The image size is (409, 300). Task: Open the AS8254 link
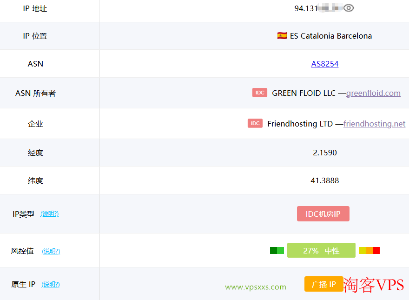(325, 64)
